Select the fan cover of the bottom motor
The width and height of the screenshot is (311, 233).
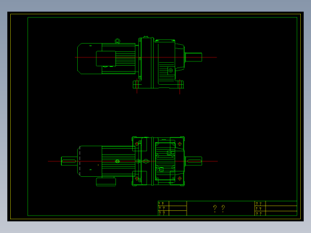(x=90, y=161)
